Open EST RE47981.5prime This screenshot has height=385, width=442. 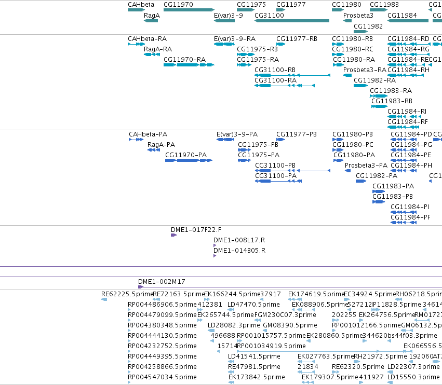(x=254, y=367)
